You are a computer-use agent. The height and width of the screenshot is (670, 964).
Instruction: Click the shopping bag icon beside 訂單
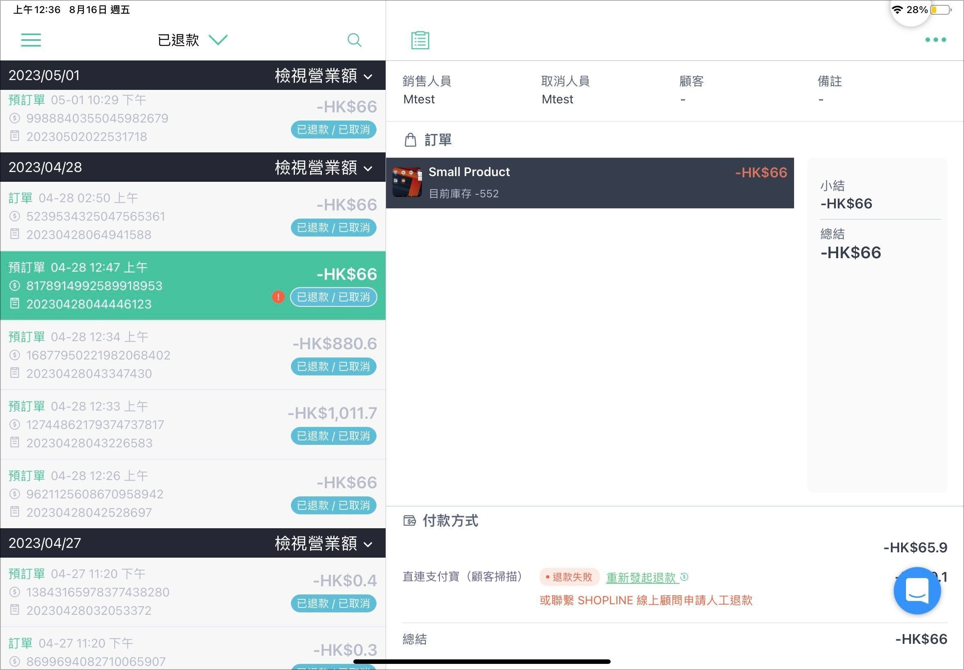411,140
